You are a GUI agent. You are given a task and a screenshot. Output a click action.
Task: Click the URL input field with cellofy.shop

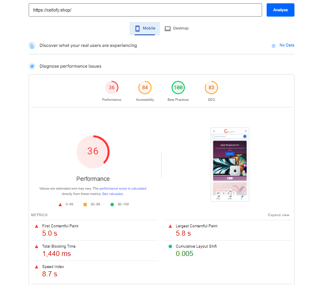click(x=145, y=10)
